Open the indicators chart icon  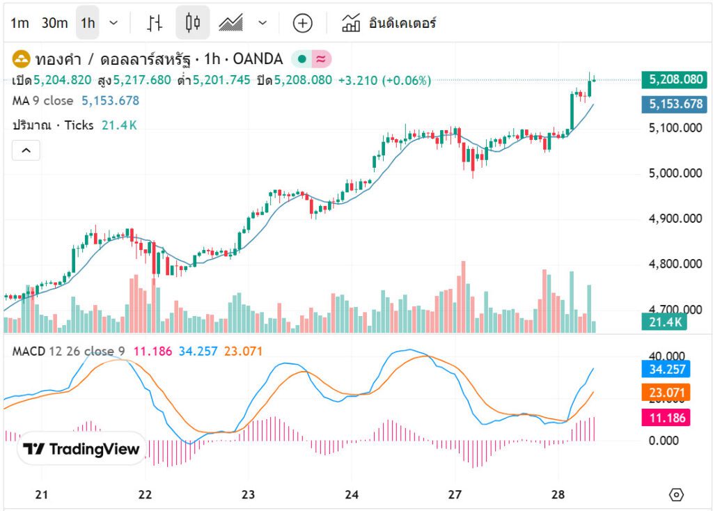coord(351,23)
